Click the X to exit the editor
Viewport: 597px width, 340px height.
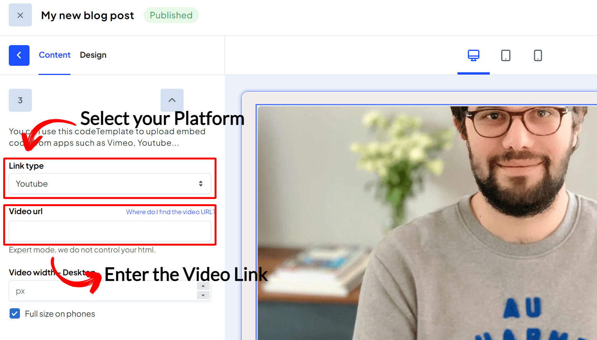20,15
